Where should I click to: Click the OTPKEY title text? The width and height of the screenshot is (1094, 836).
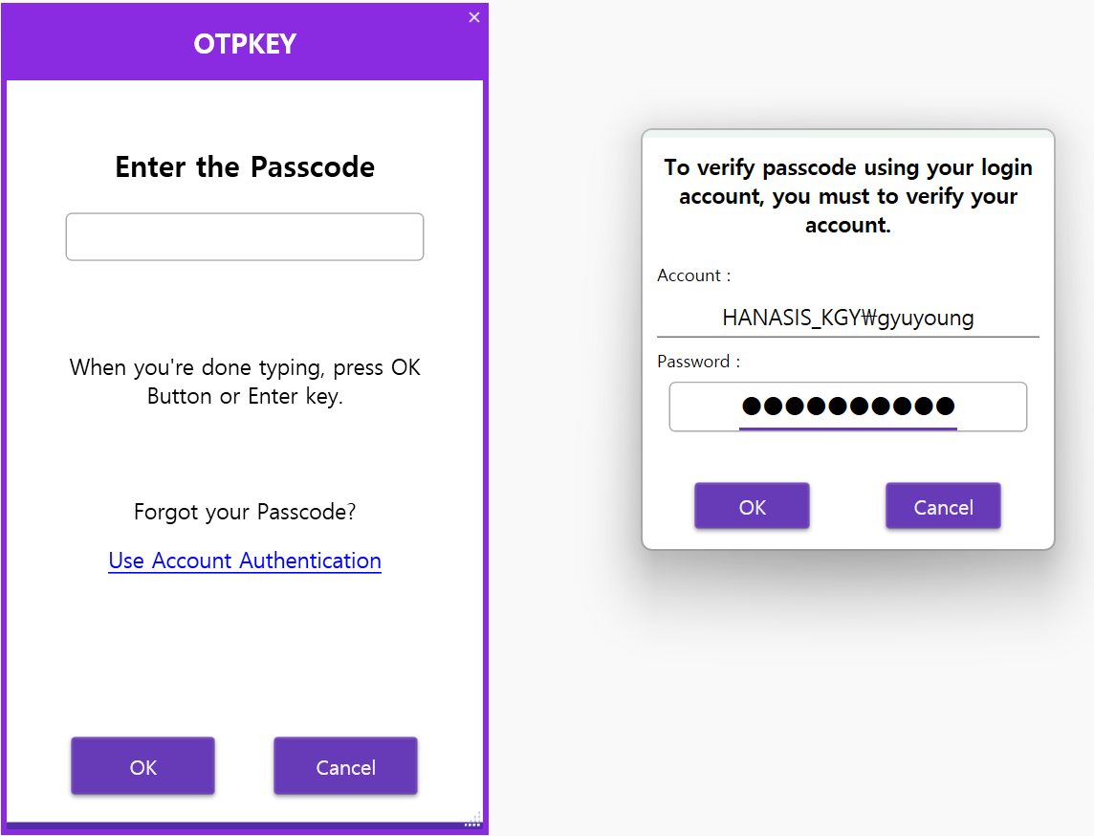click(x=245, y=44)
